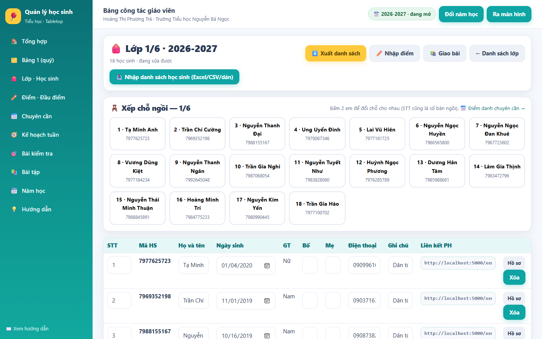
Task: Select seat card 7 · Nguyễn Ngọc Đan Khuê
Action: click(497, 134)
